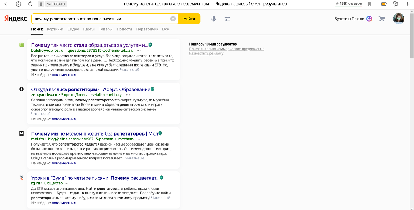The height and width of the screenshot is (210, 414).
Task: Go back using the browser back arrow
Action: point(6,4)
